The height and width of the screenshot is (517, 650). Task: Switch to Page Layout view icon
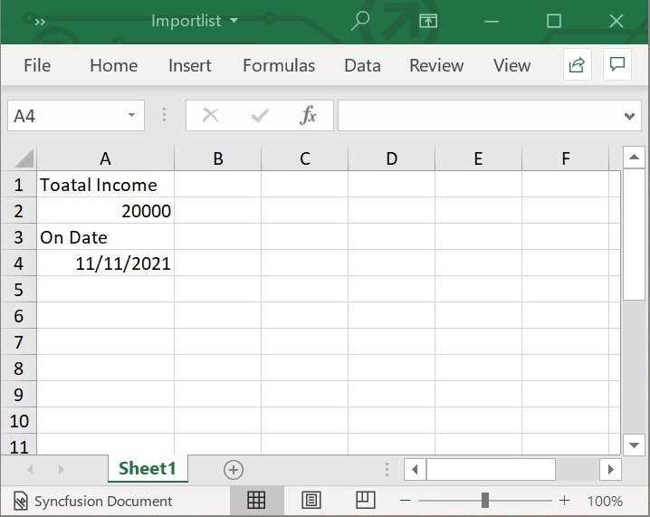pos(311,500)
